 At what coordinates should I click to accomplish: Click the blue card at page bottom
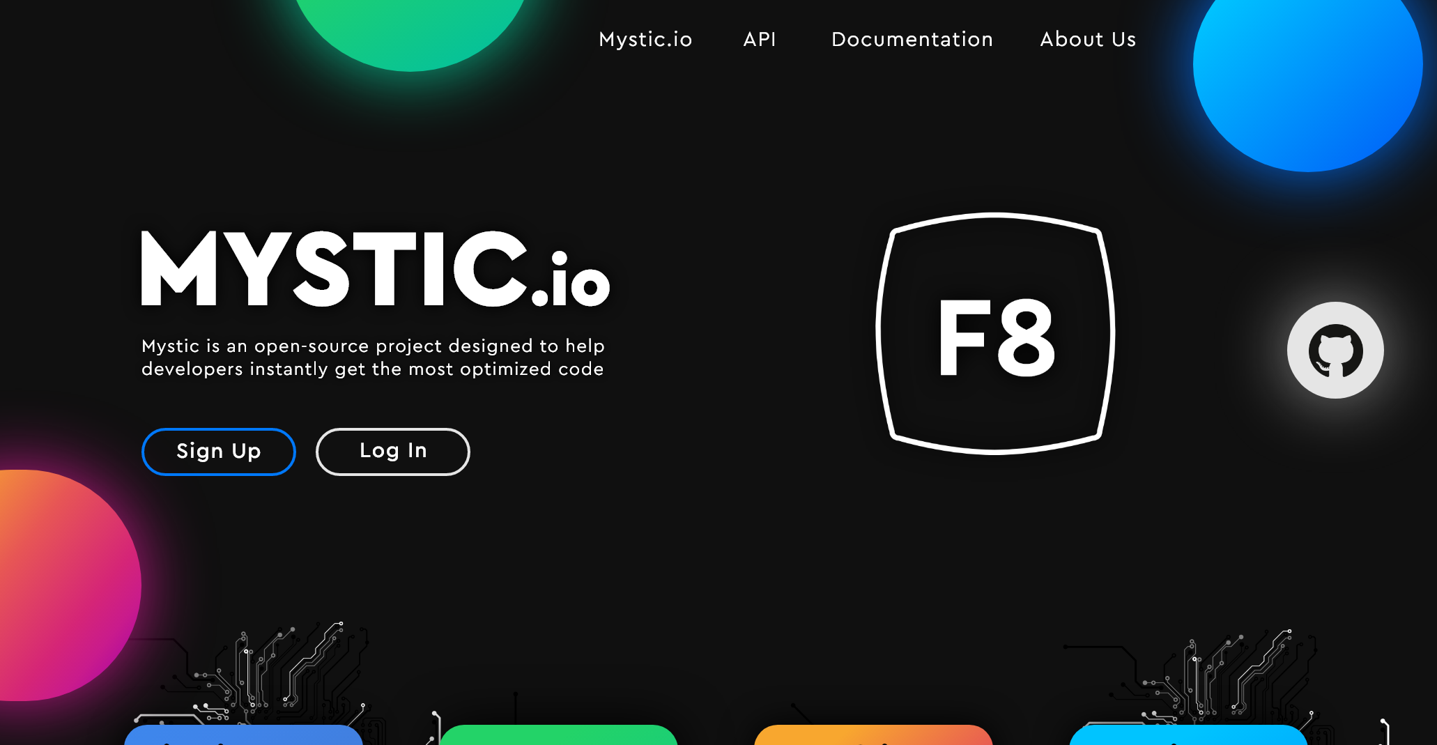pos(243,739)
